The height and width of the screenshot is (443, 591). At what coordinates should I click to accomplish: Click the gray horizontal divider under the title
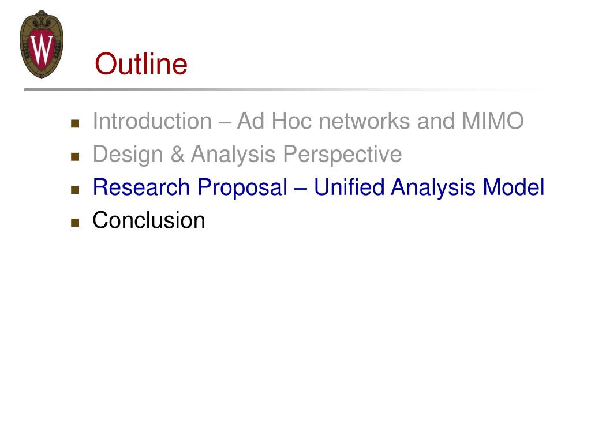[286, 89]
